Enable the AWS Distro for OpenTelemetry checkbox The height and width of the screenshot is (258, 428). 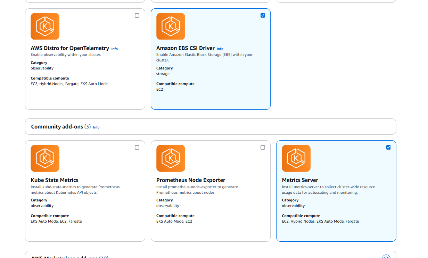137,15
